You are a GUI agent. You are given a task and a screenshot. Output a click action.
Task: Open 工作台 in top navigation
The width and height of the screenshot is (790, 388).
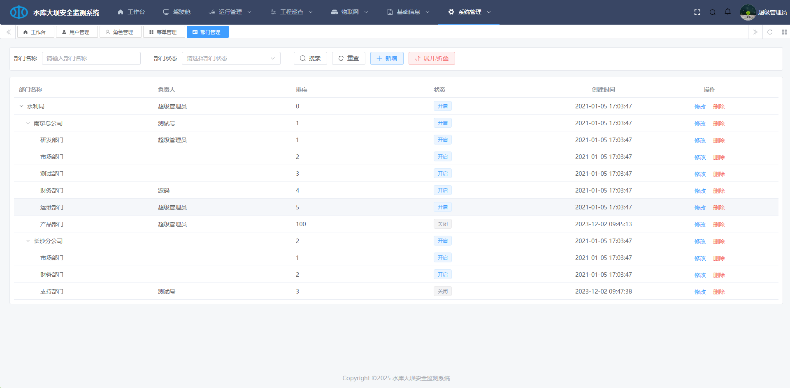(x=131, y=12)
